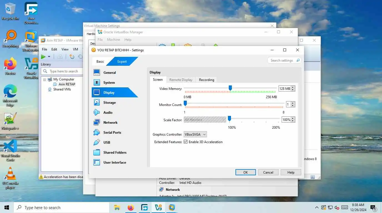The width and height of the screenshot is (382, 213).
Task: Switch to Basic settings mode
Action: click(100, 62)
